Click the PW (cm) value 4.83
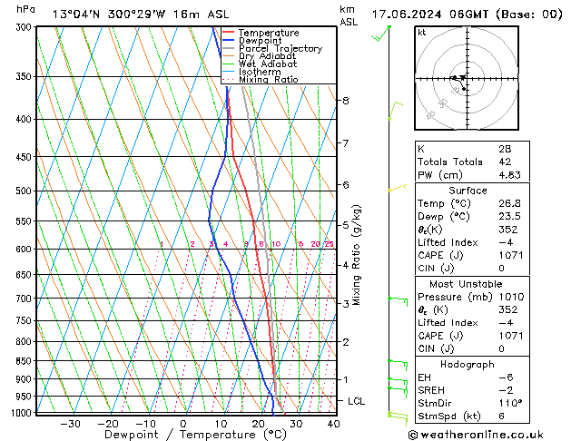Screen dimensions: 571x441 point(509,174)
